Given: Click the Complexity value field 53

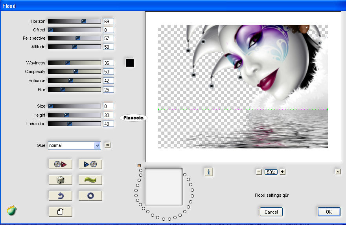Looking at the screenshot, I should [x=109, y=71].
